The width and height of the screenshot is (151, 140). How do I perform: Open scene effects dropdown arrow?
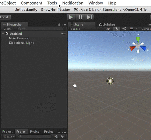pos(136,29)
